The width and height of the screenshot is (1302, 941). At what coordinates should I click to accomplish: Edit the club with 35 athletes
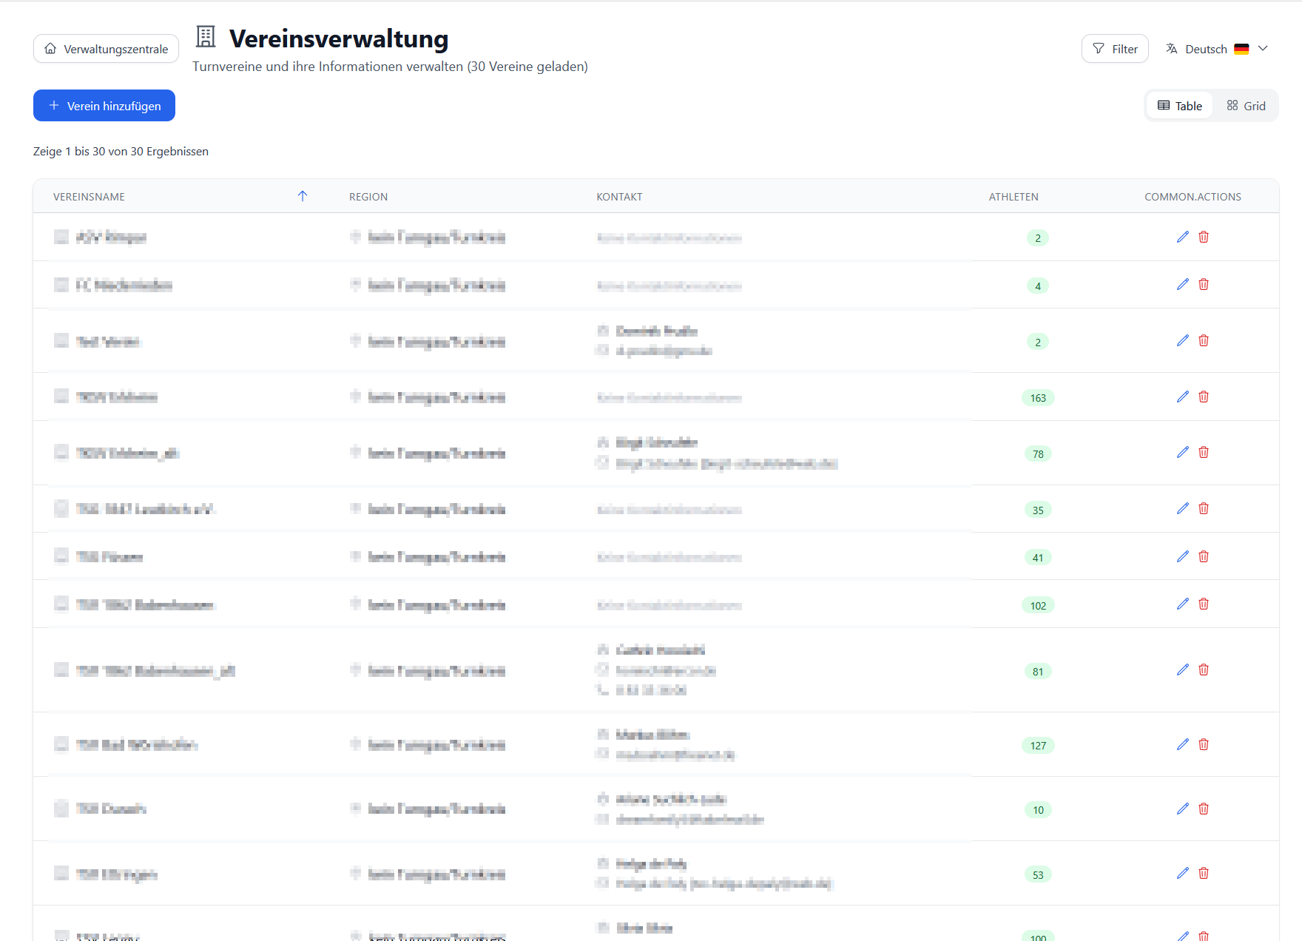coord(1183,509)
